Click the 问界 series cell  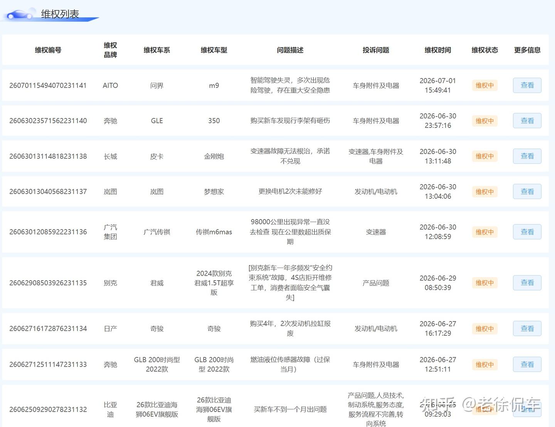157,85
